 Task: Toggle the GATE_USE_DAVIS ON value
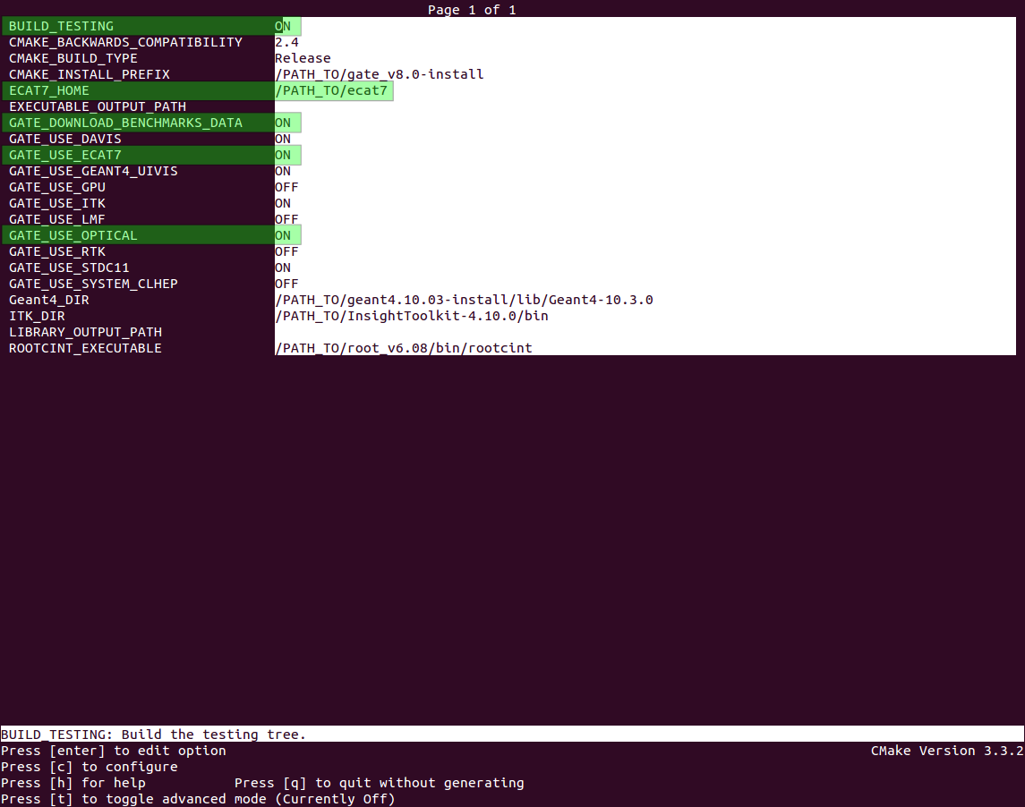click(283, 139)
